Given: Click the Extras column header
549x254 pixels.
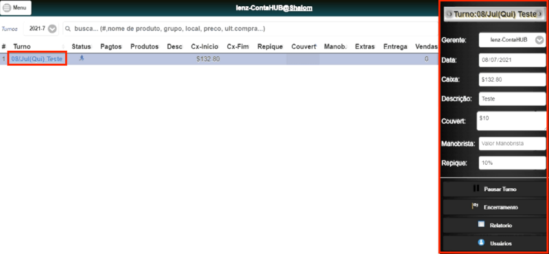Looking at the screenshot, I should click(365, 47).
